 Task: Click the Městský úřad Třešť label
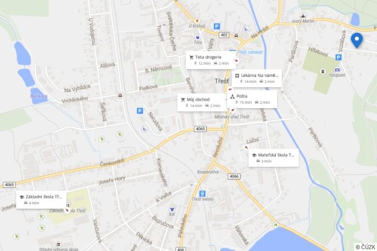pyautogui.click(x=232, y=117)
